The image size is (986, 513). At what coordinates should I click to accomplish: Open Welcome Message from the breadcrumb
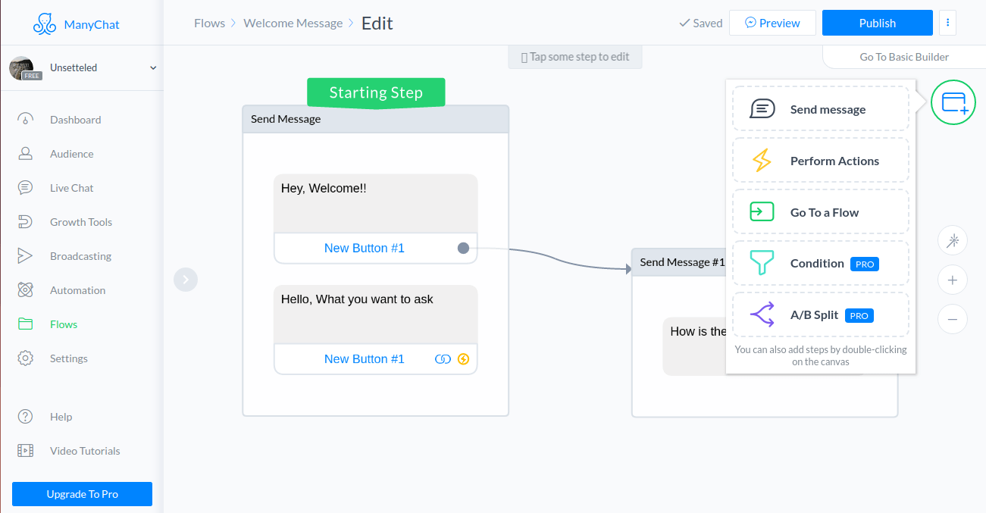pos(293,23)
